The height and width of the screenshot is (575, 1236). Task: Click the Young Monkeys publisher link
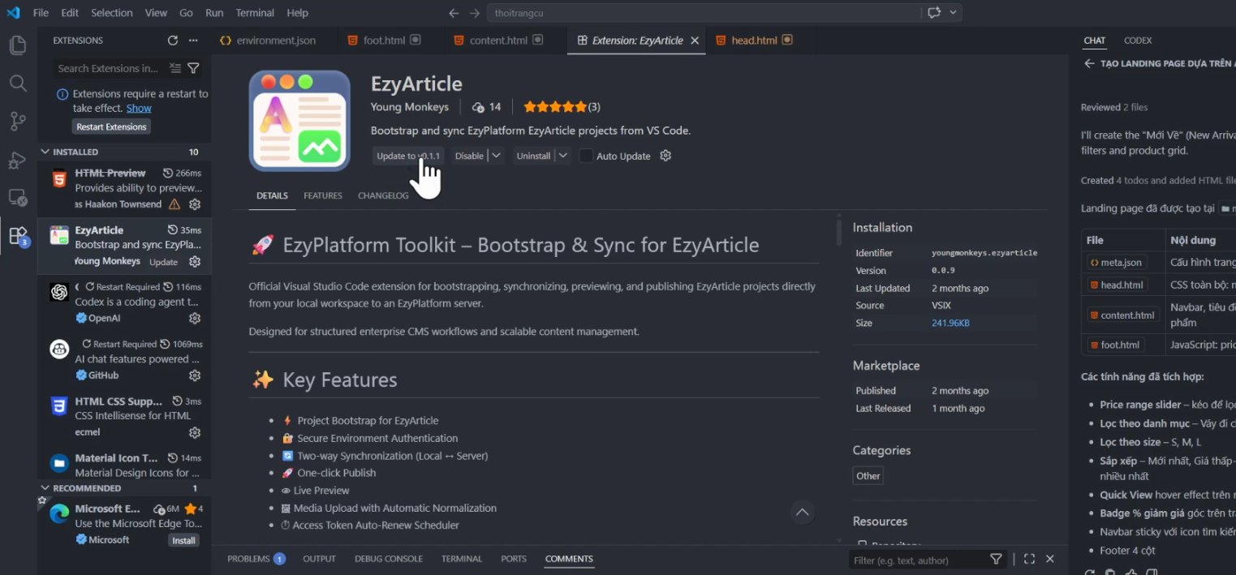(410, 107)
